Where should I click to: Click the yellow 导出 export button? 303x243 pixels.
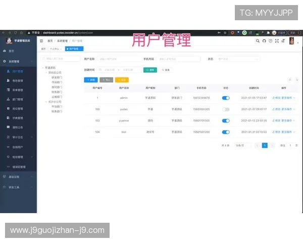[x=122, y=80]
